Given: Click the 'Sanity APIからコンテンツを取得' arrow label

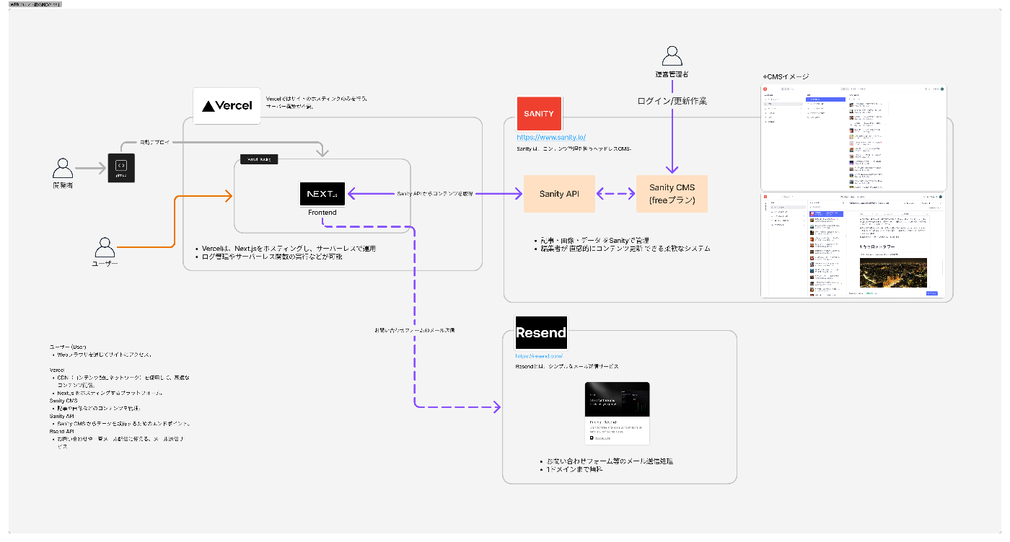Looking at the screenshot, I should click(435, 194).
